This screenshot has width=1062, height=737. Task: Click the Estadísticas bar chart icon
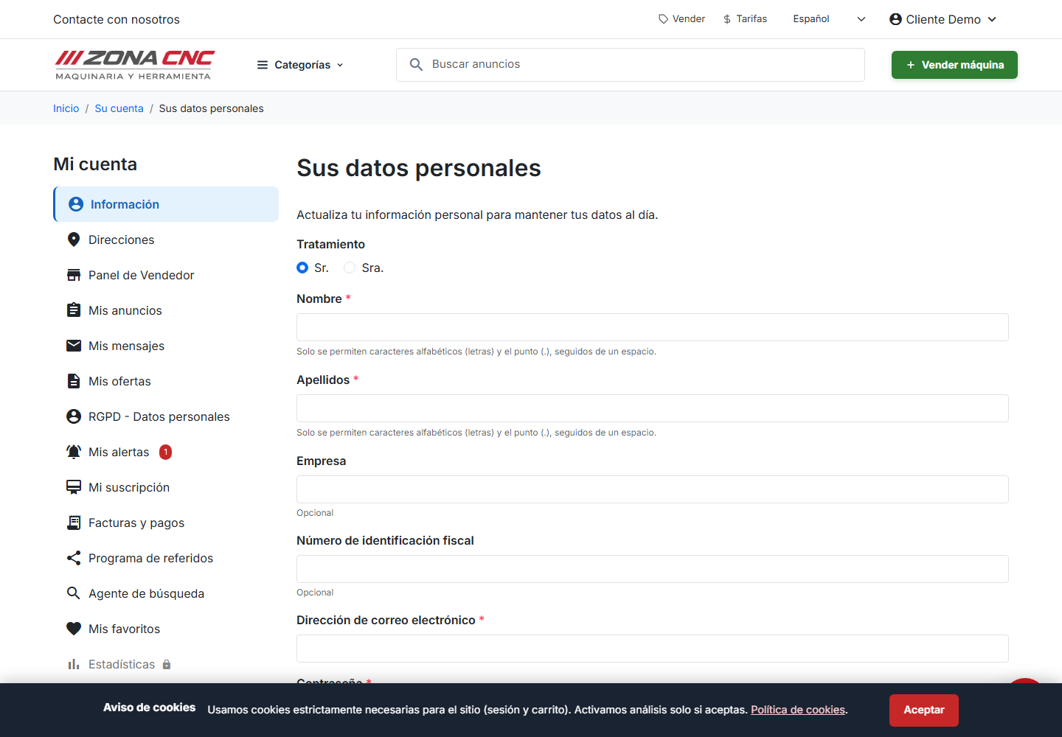coord(74,664)
